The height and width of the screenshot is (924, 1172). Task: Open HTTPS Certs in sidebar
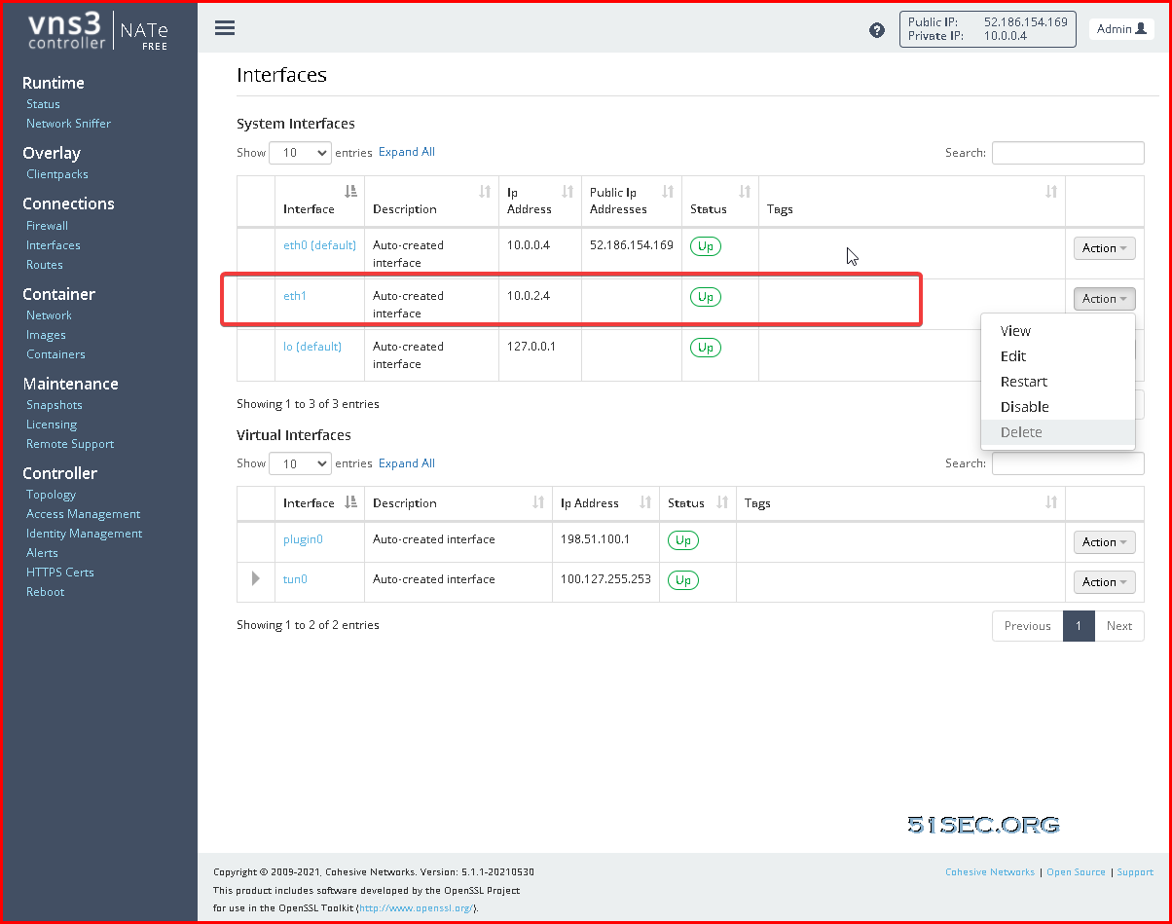(60, 573)
